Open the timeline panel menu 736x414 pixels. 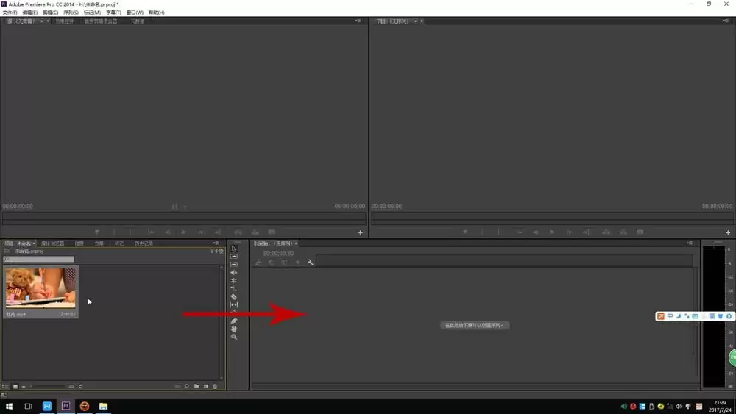(x=690, y=243)
